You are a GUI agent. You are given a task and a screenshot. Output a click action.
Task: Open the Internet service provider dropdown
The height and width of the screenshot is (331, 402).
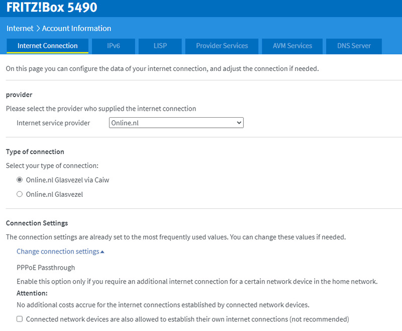point(176,123)
